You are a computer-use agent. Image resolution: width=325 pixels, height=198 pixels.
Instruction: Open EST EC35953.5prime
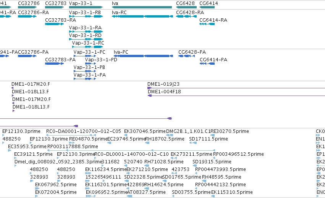point(27,147)
